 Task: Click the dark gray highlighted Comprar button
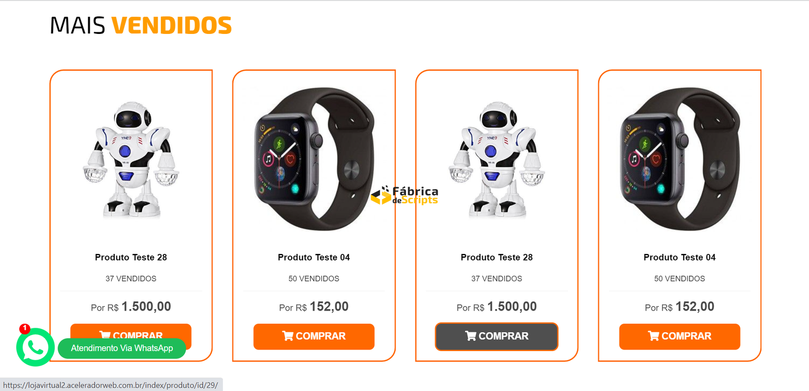(497, 336)
